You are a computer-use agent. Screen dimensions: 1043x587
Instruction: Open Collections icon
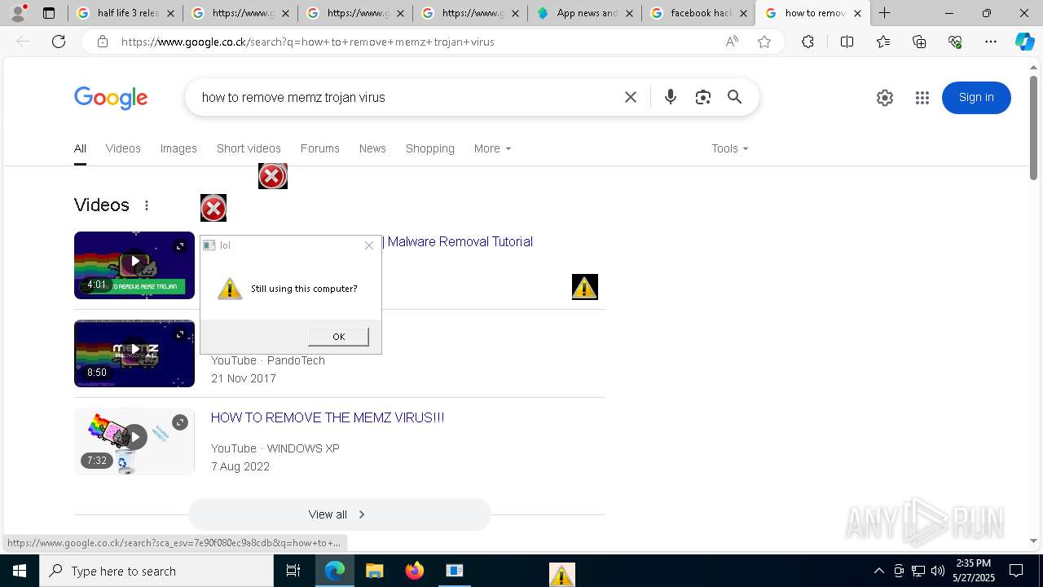pyautogui.click(x=919, y=42)
